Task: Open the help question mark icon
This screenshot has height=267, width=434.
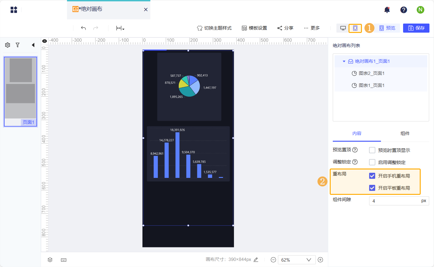Action: pos(404,10)
